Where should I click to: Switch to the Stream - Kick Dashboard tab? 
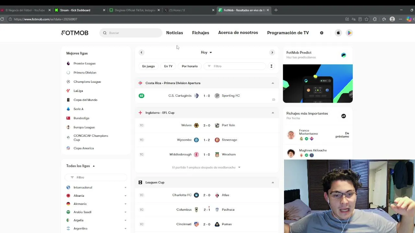click(x=80, y=10)
